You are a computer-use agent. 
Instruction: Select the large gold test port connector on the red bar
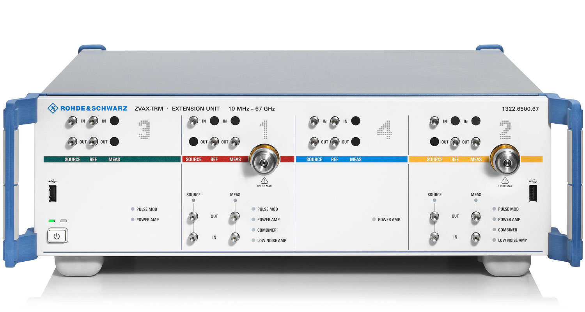tap(265, 159)
